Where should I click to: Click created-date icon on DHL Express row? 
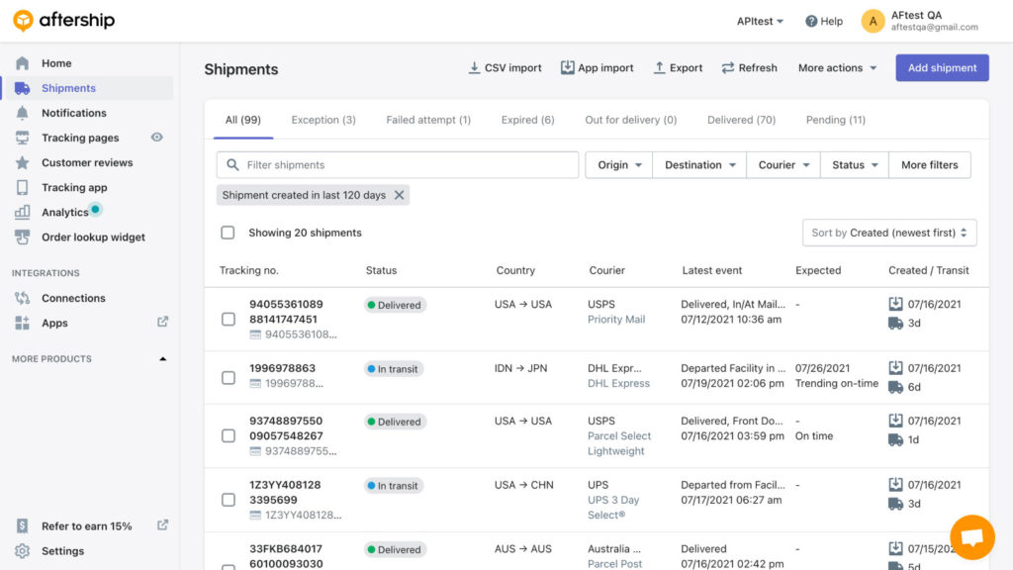click(895, 368)
